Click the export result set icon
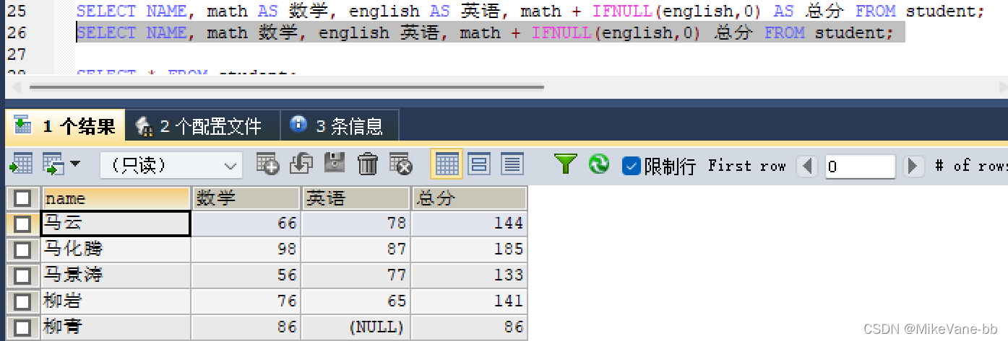Image resolution: width=1008 pixels, height=341 pixels. (x=21, y=165)
